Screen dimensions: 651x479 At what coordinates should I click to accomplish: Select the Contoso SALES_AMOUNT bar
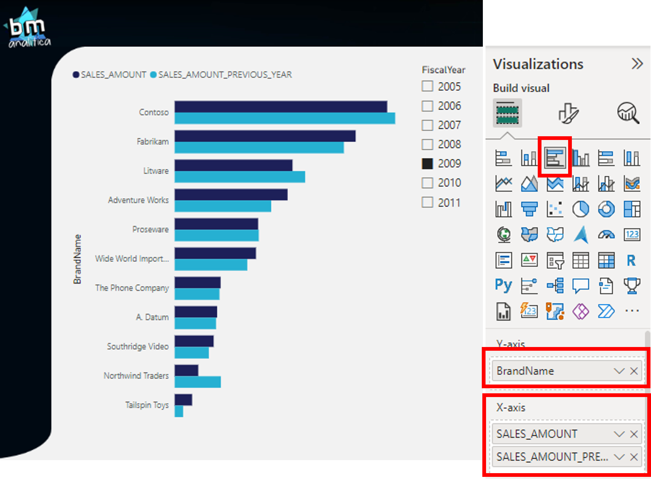pos(281,107)
